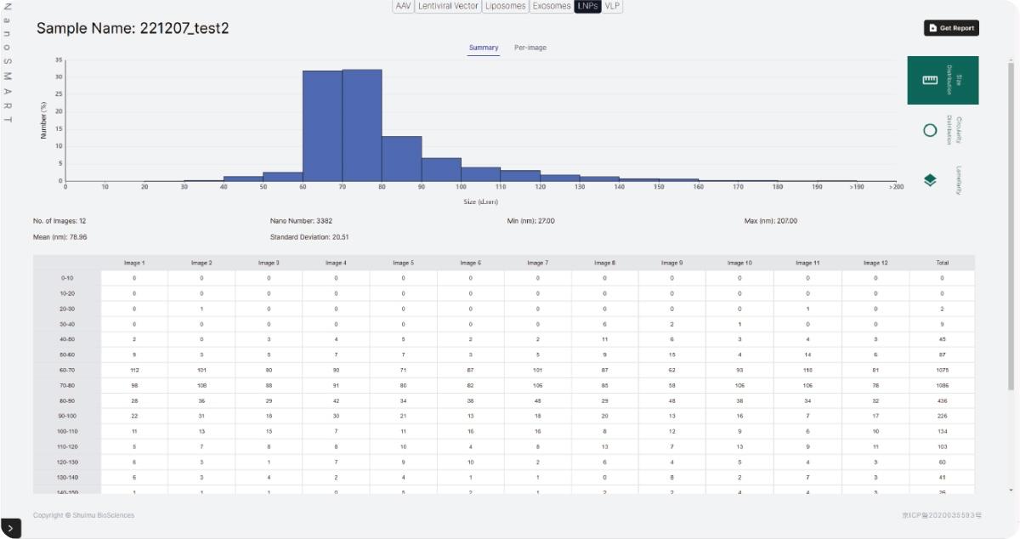This screenshot has width=1020, height=539.
Task: Click 'Max (nm): 207.00' text
Action: tap(771, 221)
